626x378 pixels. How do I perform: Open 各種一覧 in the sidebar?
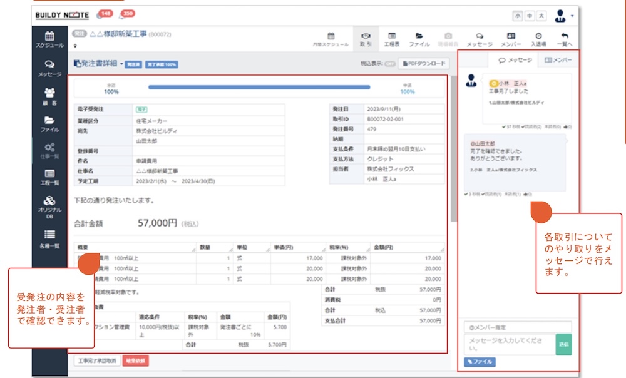tap(49, 238)
